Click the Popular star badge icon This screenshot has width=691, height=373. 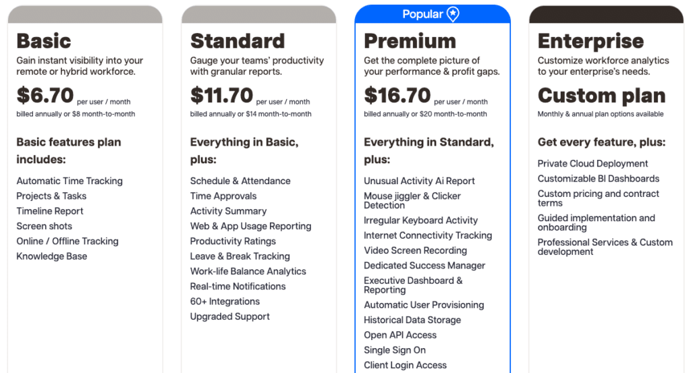(453, 14)
